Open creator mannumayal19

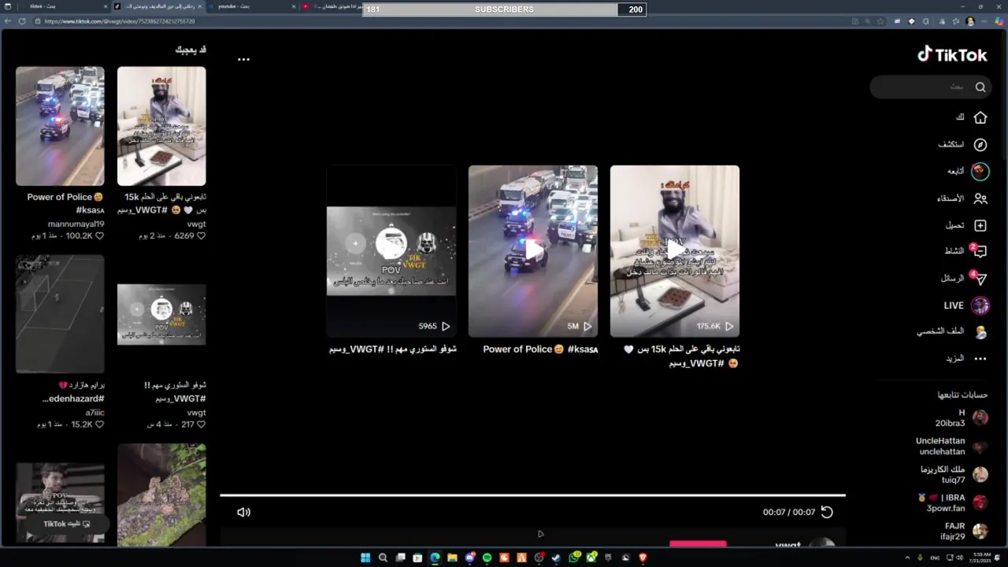point(76,224)
